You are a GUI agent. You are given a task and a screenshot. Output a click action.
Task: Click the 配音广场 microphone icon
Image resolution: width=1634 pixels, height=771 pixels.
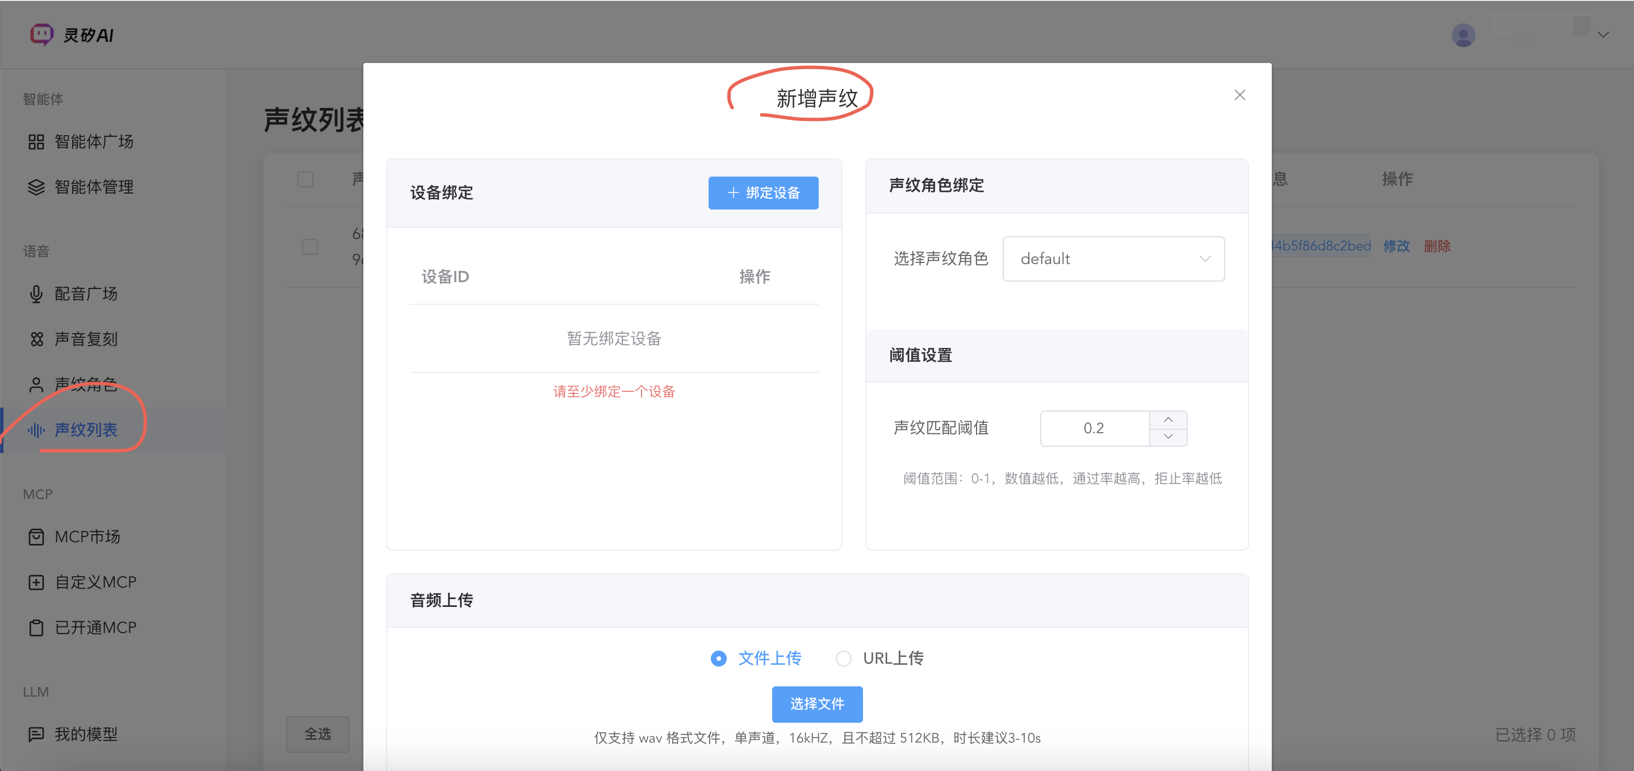point(36,294)
